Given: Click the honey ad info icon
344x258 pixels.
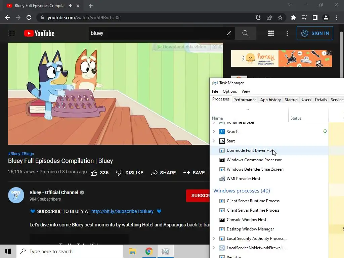Looking at the screenshot, I should pyautogui.click(x=329, y=53).
